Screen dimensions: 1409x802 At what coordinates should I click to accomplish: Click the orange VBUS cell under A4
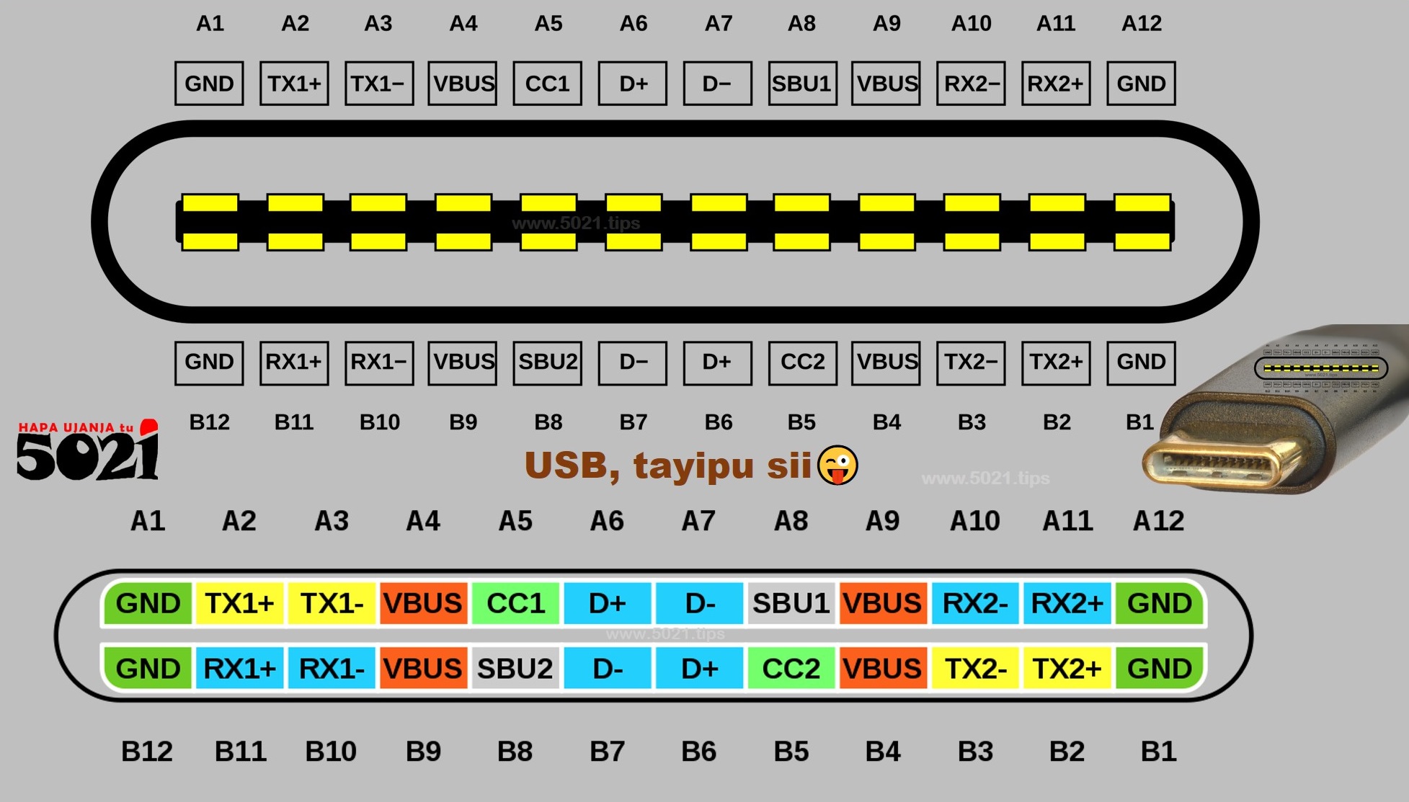[423, 603]
